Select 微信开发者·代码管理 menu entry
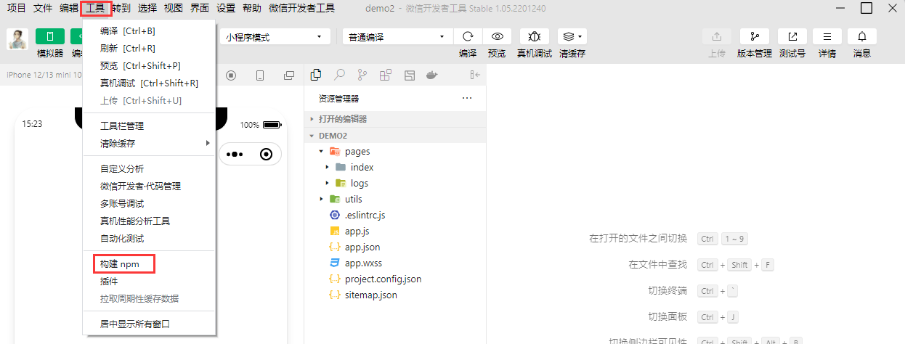The height and width of the screenshot is (344, 905). click(x=150, y=186)
